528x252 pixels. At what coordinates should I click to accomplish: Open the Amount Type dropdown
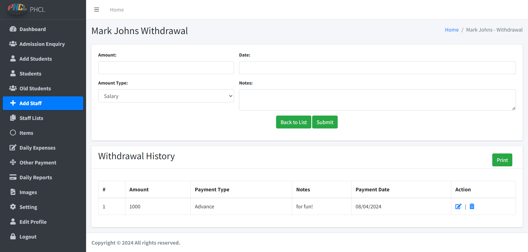(166, 96)
